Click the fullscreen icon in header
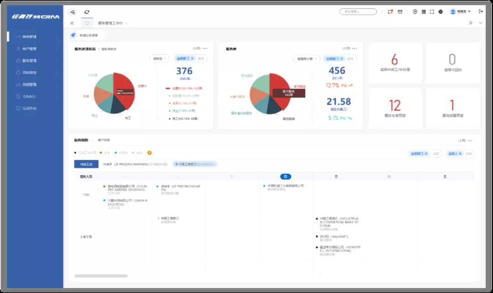The width and height of the screenshot is (493, 293). click(x=432, y=12)
